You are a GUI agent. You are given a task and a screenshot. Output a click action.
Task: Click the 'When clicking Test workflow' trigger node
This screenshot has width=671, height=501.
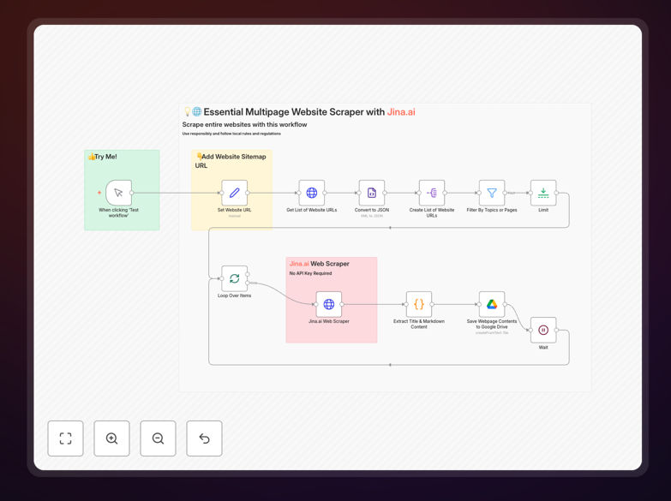click(x=118, y=193)
